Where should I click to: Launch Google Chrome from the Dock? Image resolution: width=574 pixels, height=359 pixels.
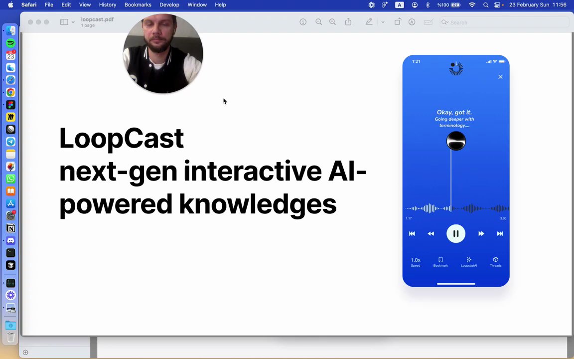click(x=10, y=92)
